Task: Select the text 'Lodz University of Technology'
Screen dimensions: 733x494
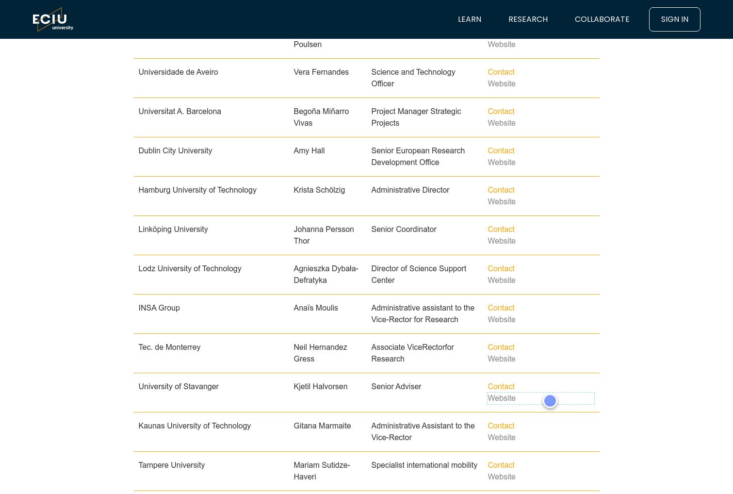Action: pos(190,268)
